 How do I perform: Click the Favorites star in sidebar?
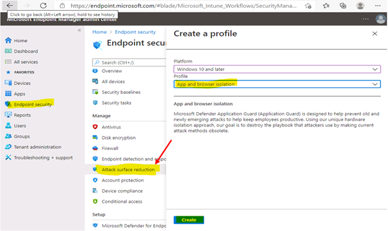pos(8,72)
